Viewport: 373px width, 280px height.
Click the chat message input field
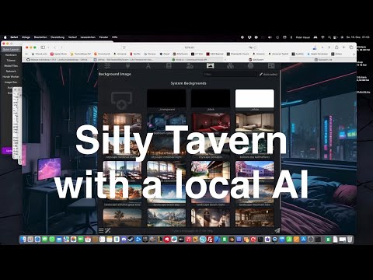(192, 230)
